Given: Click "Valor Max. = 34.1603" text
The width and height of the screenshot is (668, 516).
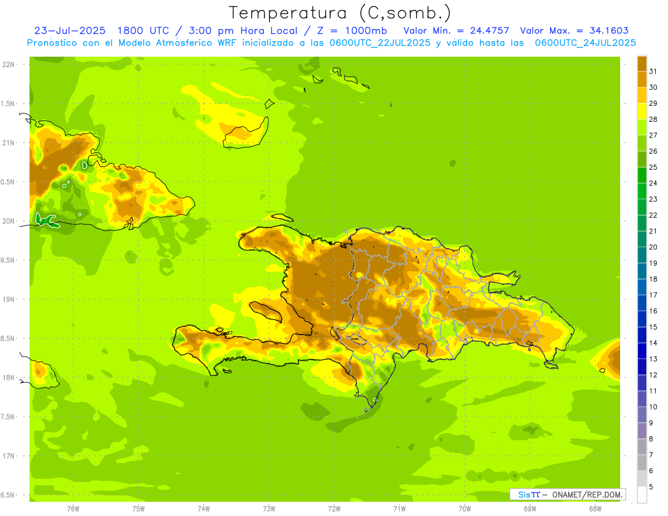Looking at the screenshot, I should pos(574,31).
